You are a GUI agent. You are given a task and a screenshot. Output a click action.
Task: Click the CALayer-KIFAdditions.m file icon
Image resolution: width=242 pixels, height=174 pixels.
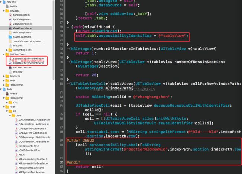pyautogui.click(x=16, y=133)
